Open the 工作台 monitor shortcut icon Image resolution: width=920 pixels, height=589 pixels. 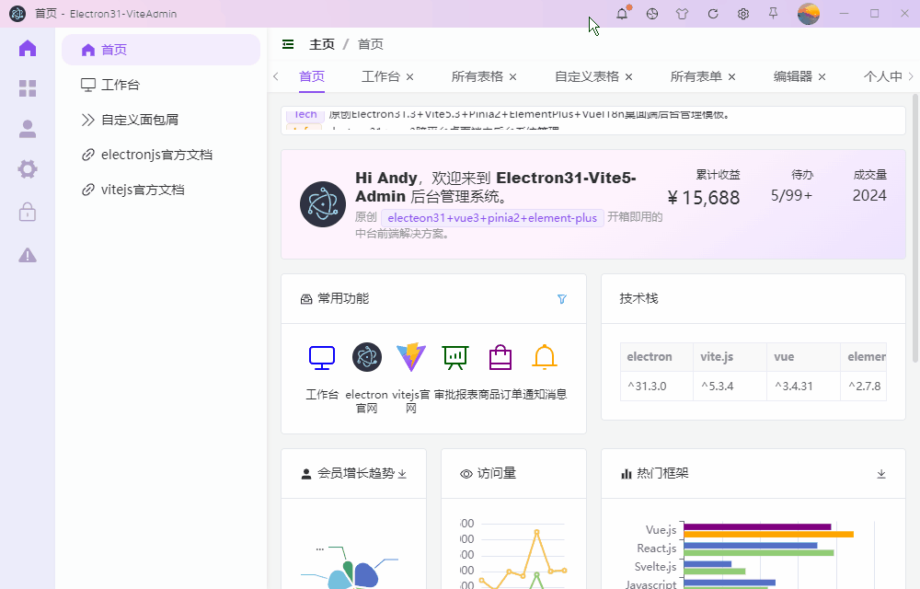click(x=322, y=357)
